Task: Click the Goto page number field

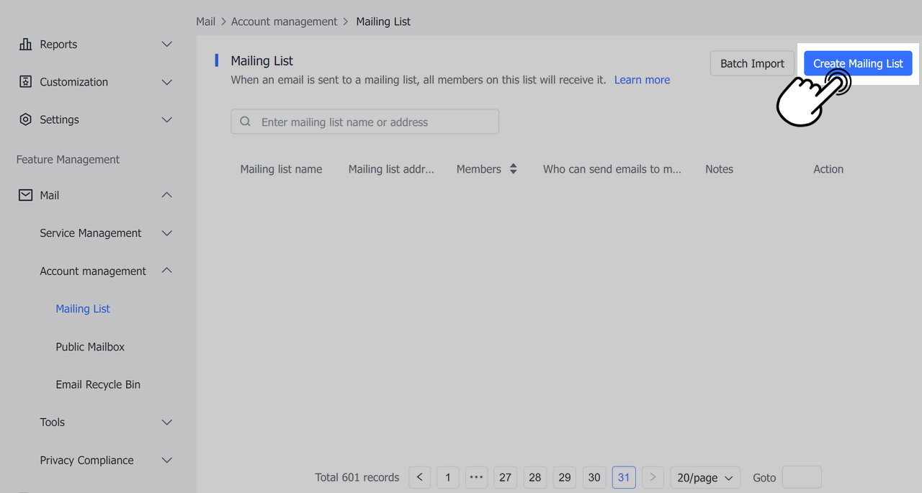Action: 801,477
